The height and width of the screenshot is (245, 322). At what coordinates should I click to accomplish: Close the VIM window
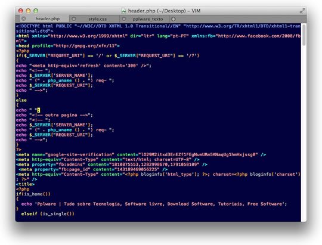coord(20,11)
